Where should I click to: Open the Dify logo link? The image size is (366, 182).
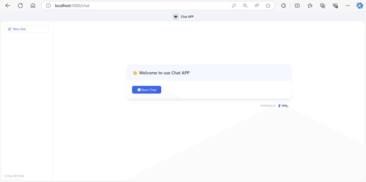click(283, 106)
